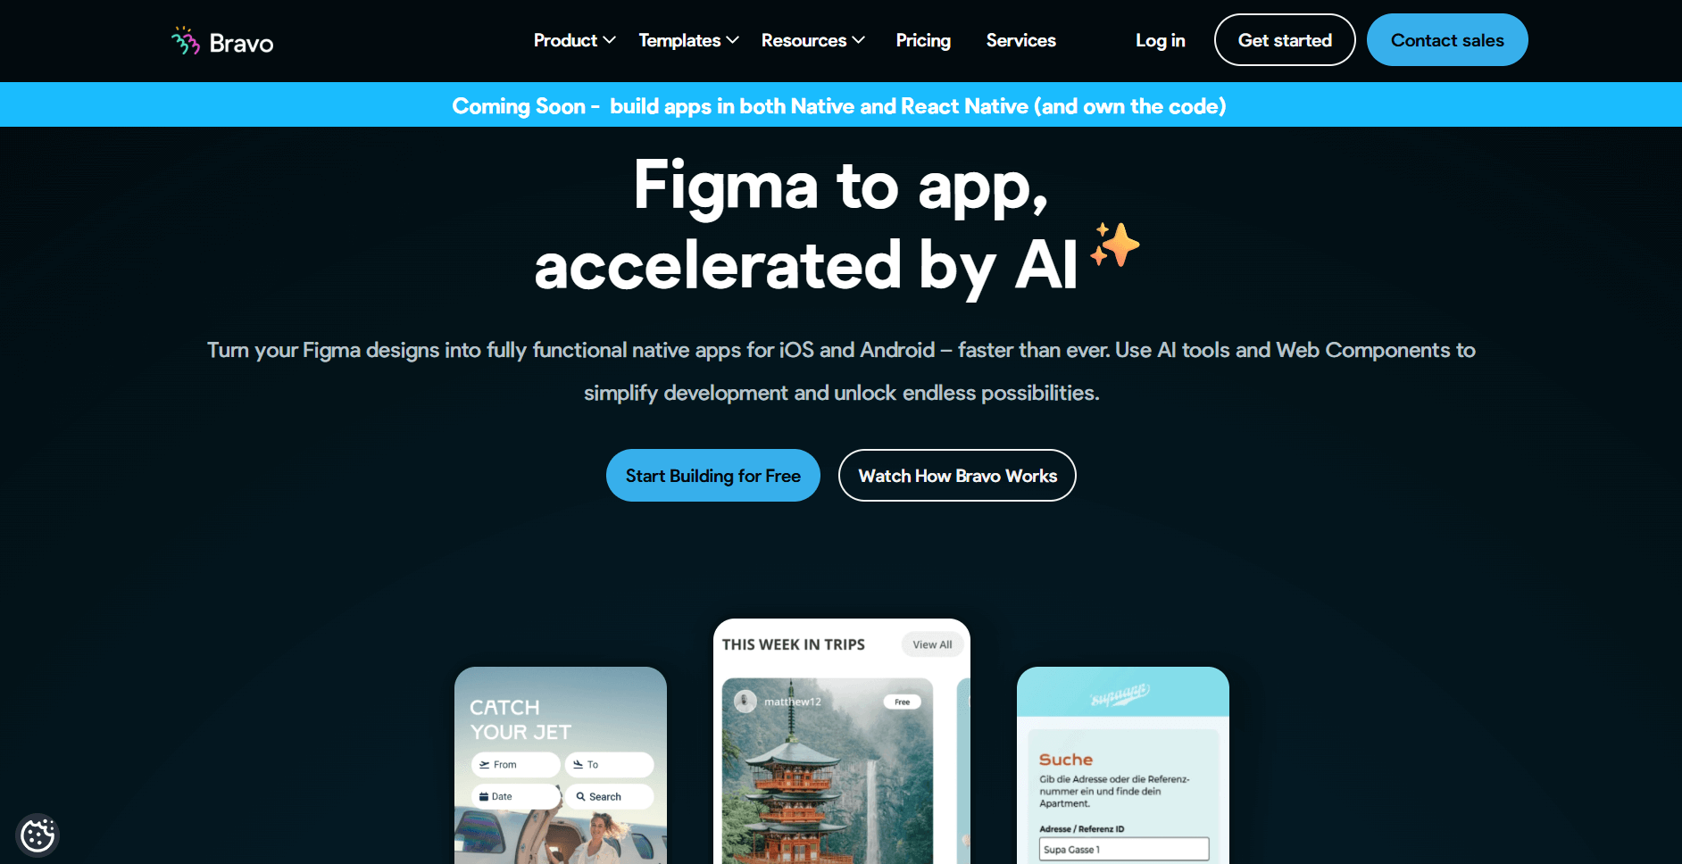Click the magnifier icon on Search button
The image size is (1682, 864).
(x=580, y=797)
